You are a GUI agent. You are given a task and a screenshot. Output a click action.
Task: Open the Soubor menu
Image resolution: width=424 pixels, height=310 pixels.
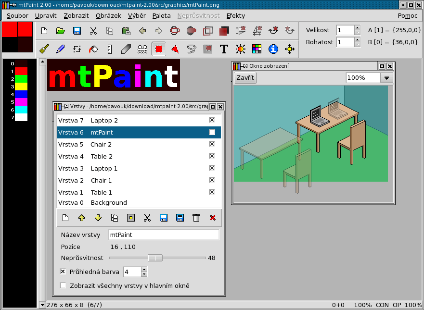click(18, 16)
